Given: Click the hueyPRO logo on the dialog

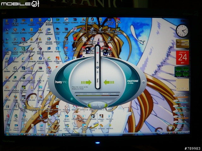Looking at the screenshot, I should tap(61, 82).
